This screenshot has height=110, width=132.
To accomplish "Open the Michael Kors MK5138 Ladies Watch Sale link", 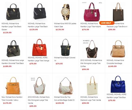I will click(65, 25).
